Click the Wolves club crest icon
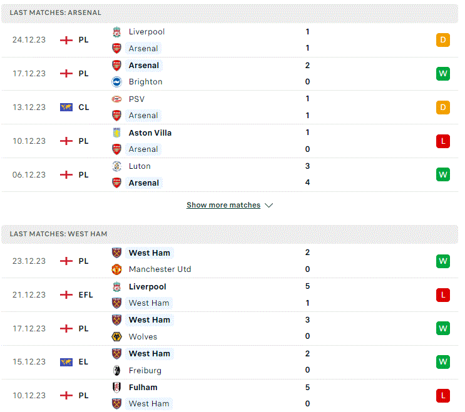The height and width of the screenshot is (412, 465). (117, 337)
